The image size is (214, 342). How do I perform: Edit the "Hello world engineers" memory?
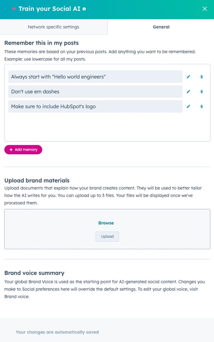click(188, 77)
